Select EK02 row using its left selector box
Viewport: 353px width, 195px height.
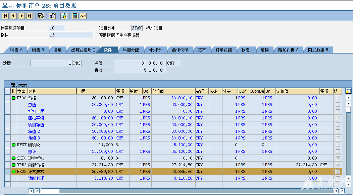(x=7, y=172)
